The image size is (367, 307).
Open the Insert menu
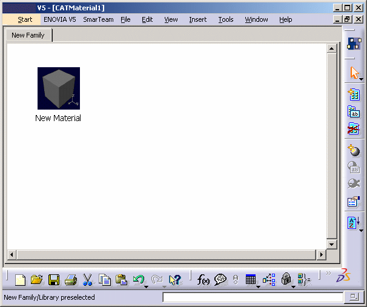(x=197, y=19)
